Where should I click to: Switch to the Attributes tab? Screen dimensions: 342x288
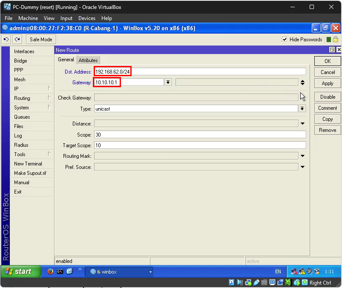pyautogui.click(x=88, y=60)
